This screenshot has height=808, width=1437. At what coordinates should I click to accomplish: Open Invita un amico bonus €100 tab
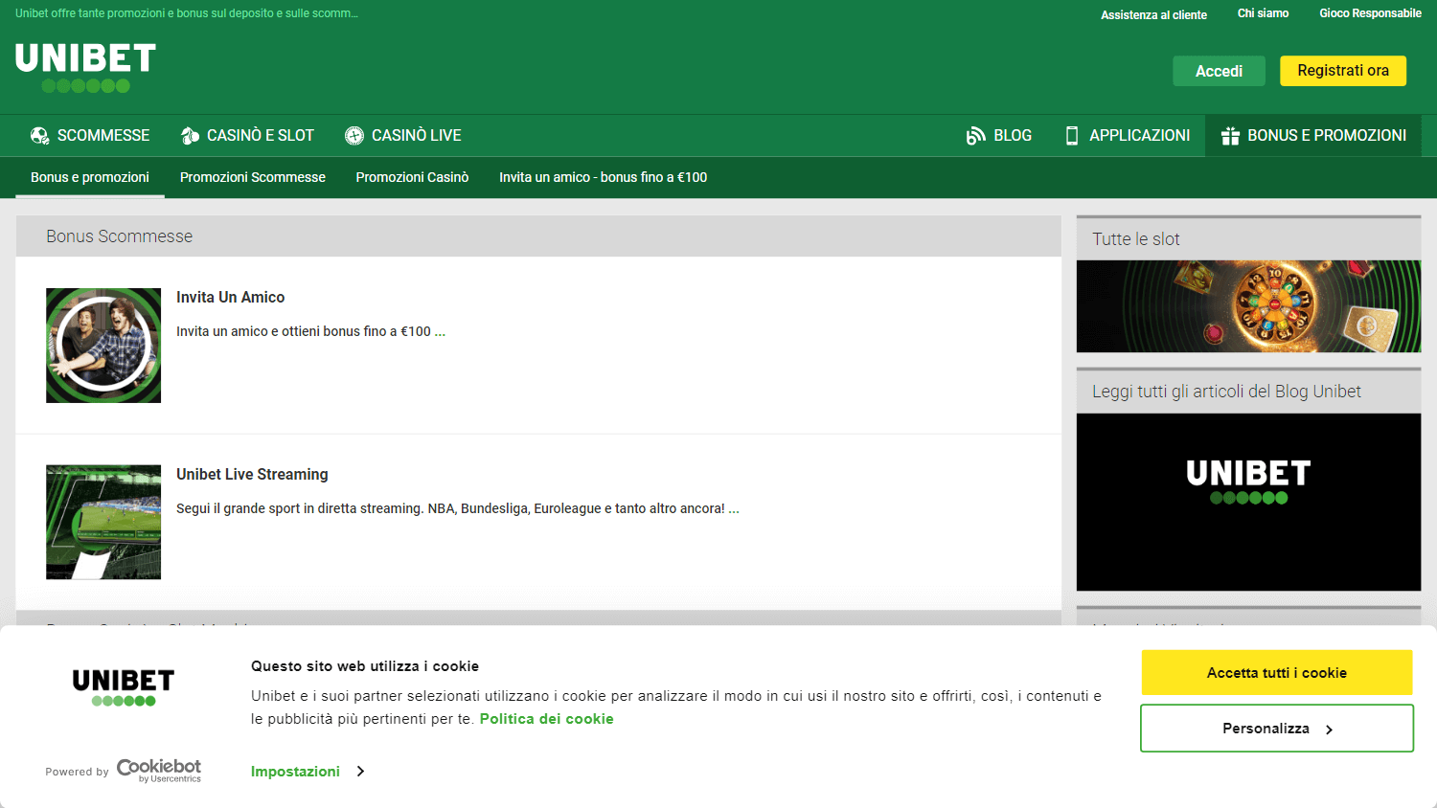coord(603,177)
